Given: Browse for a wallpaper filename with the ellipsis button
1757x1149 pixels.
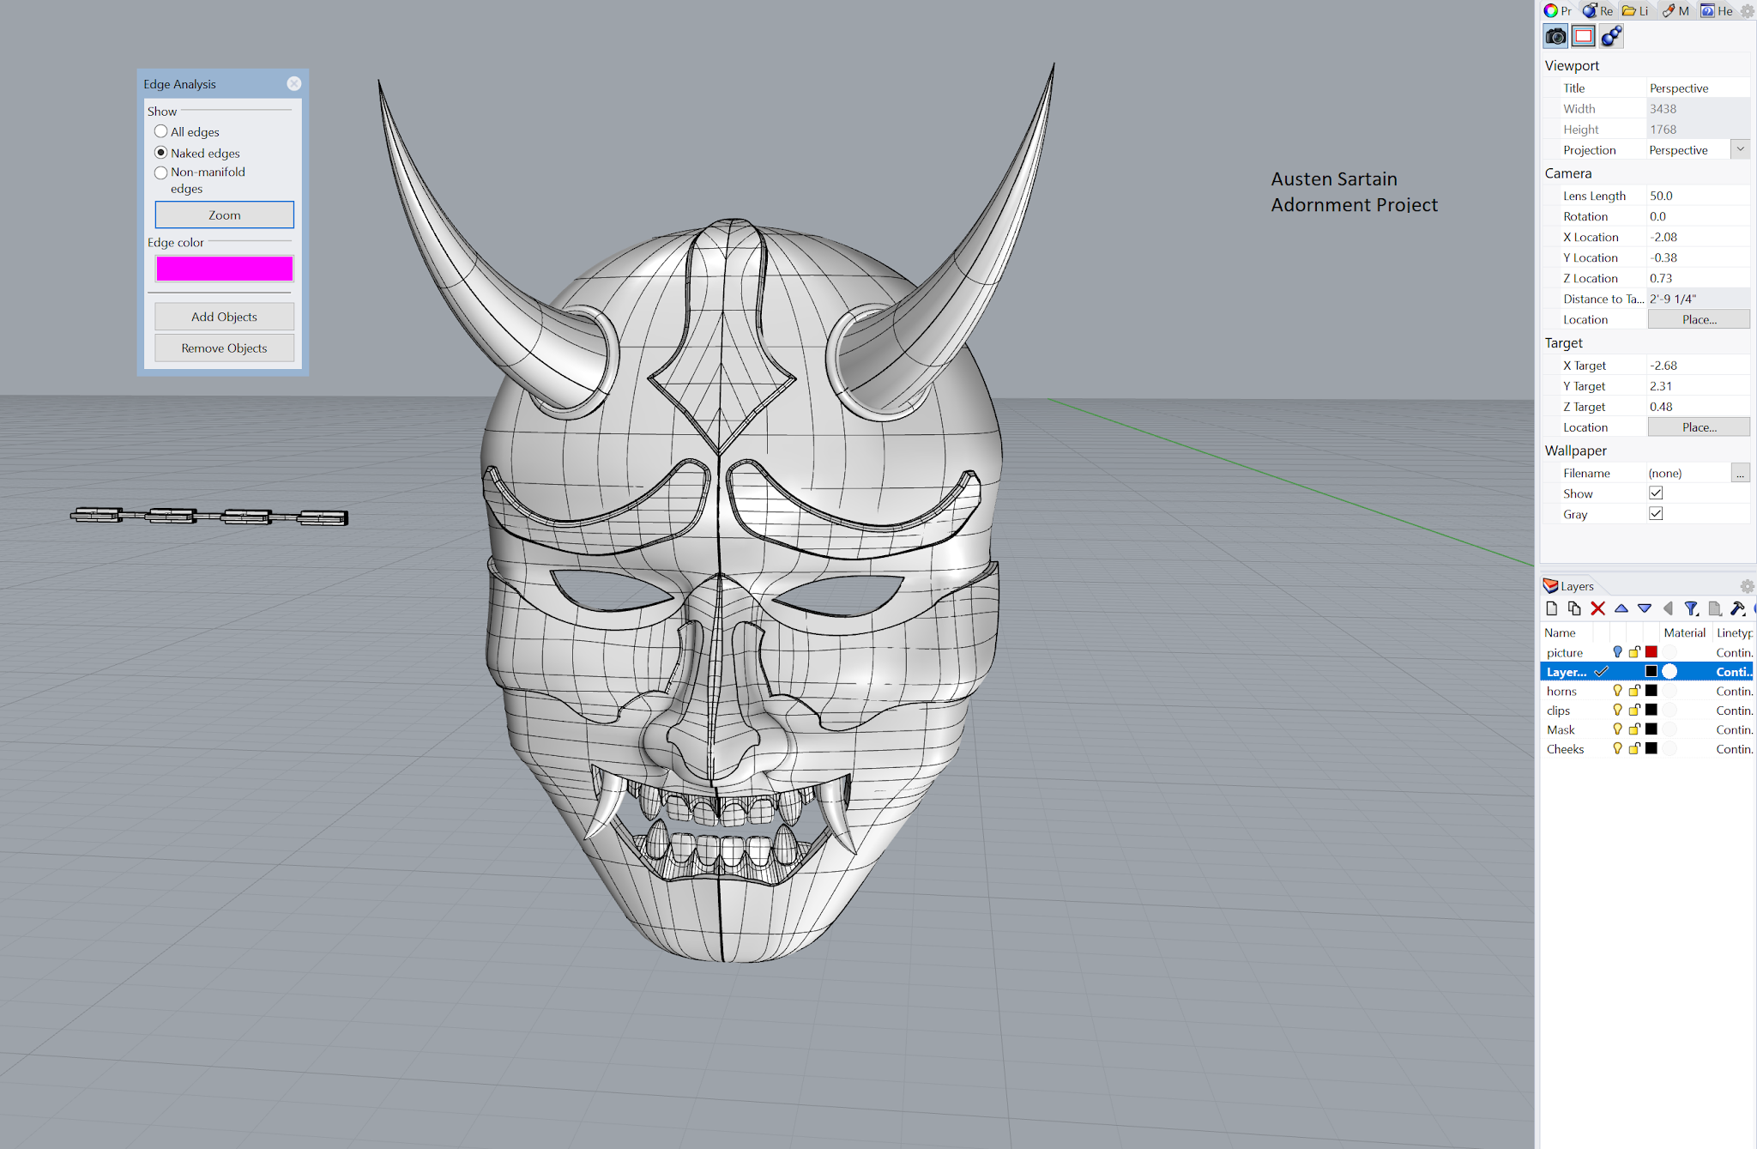Looking at the screenshot, I should pos(1740,474).
